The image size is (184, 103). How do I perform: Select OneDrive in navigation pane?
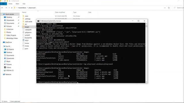click(x=8, y=42)
